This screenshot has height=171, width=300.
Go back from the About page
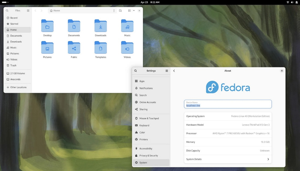(174, 71)
